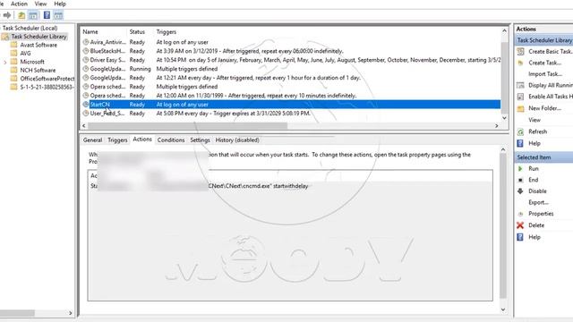Click the Run action link
This screenshot has height=322, width=573.
534,169
